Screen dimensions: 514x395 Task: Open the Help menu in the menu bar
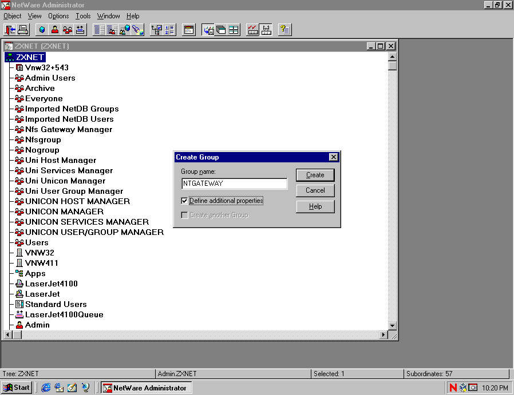(x=133, y=15)
